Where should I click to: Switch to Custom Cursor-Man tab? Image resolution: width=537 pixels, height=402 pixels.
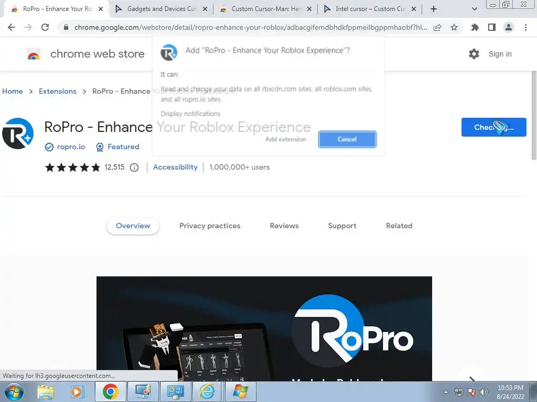click(x=265, y=9)
